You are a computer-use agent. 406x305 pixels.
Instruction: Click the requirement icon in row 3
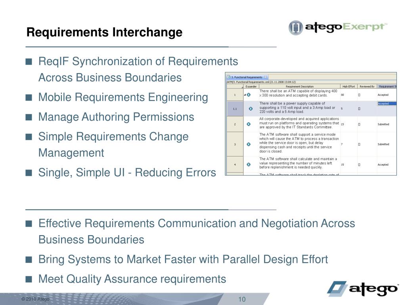coord(249,144)
